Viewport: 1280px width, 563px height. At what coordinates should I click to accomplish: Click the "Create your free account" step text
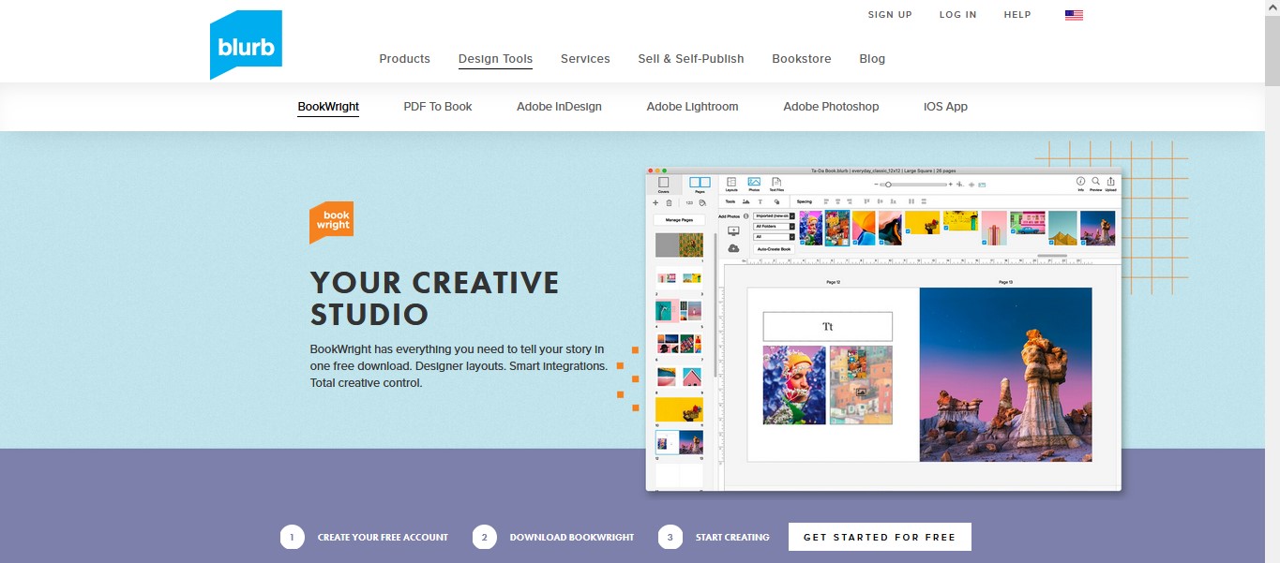[383, 538]
